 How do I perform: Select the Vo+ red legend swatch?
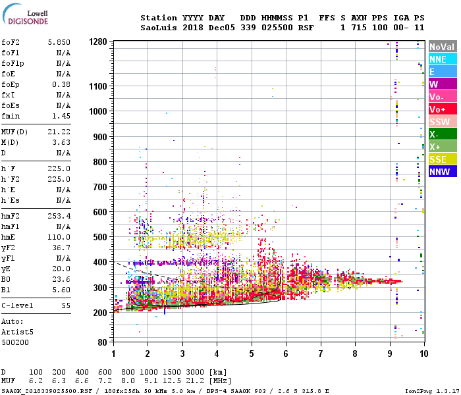pyautogui.click(x=443, y=109)
